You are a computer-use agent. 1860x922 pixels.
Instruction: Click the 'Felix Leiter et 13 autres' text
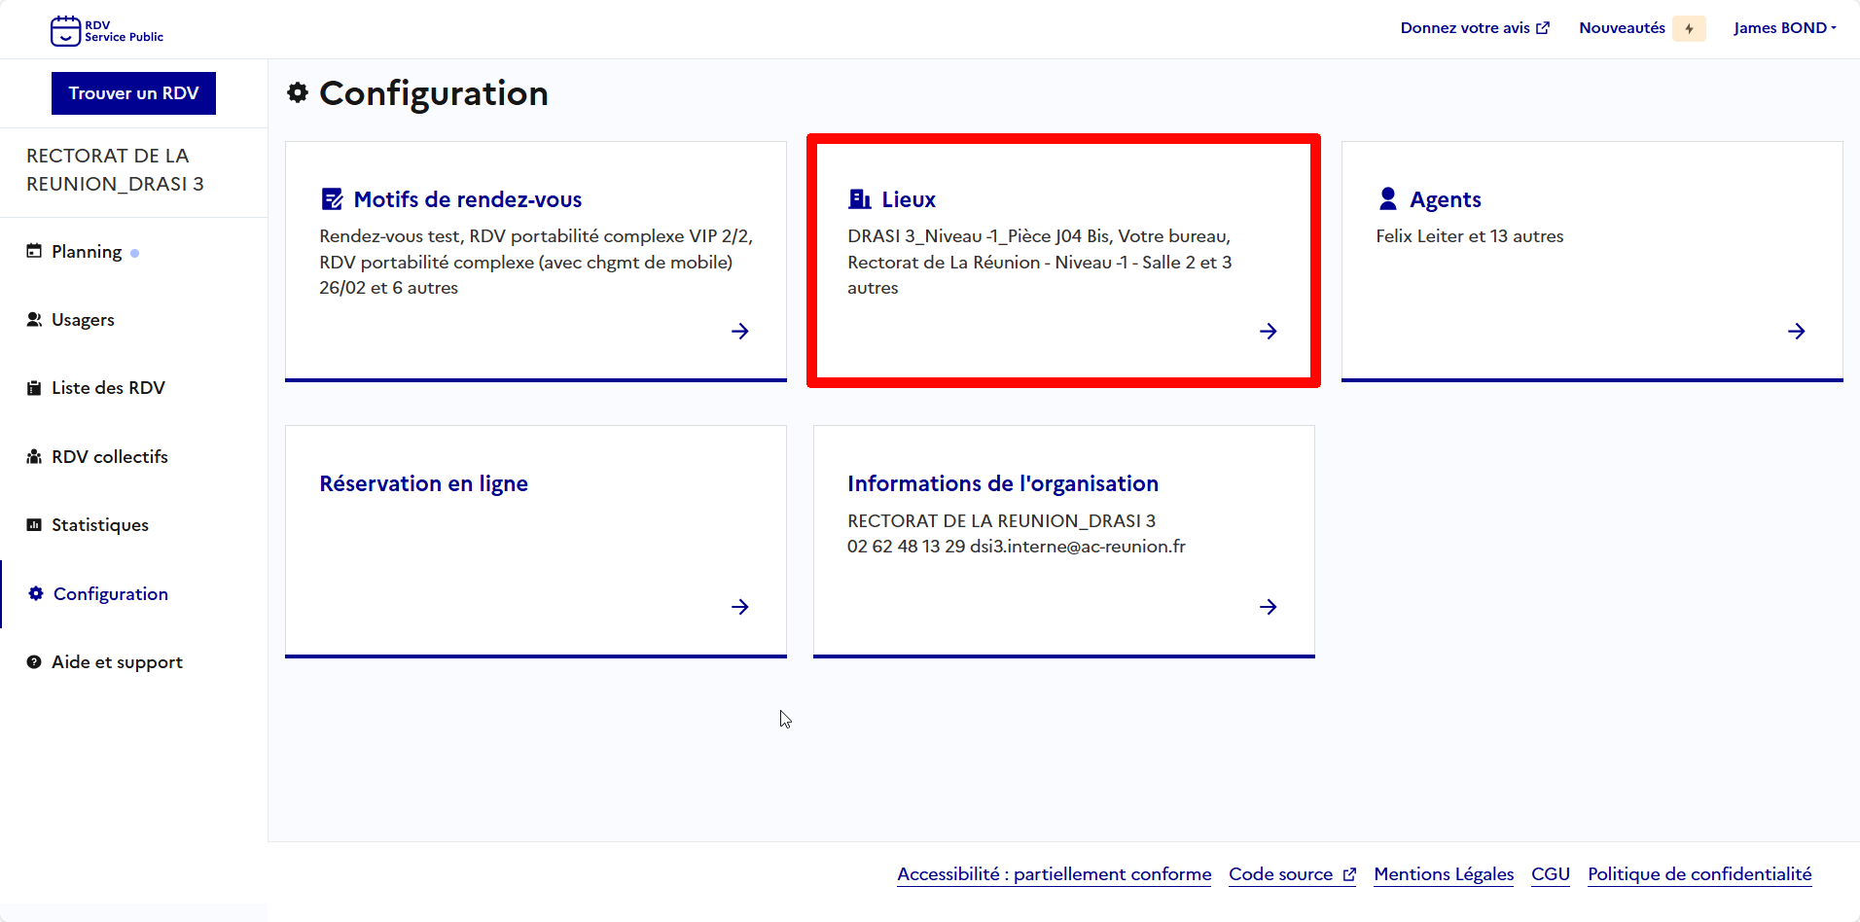point(1470,236)
